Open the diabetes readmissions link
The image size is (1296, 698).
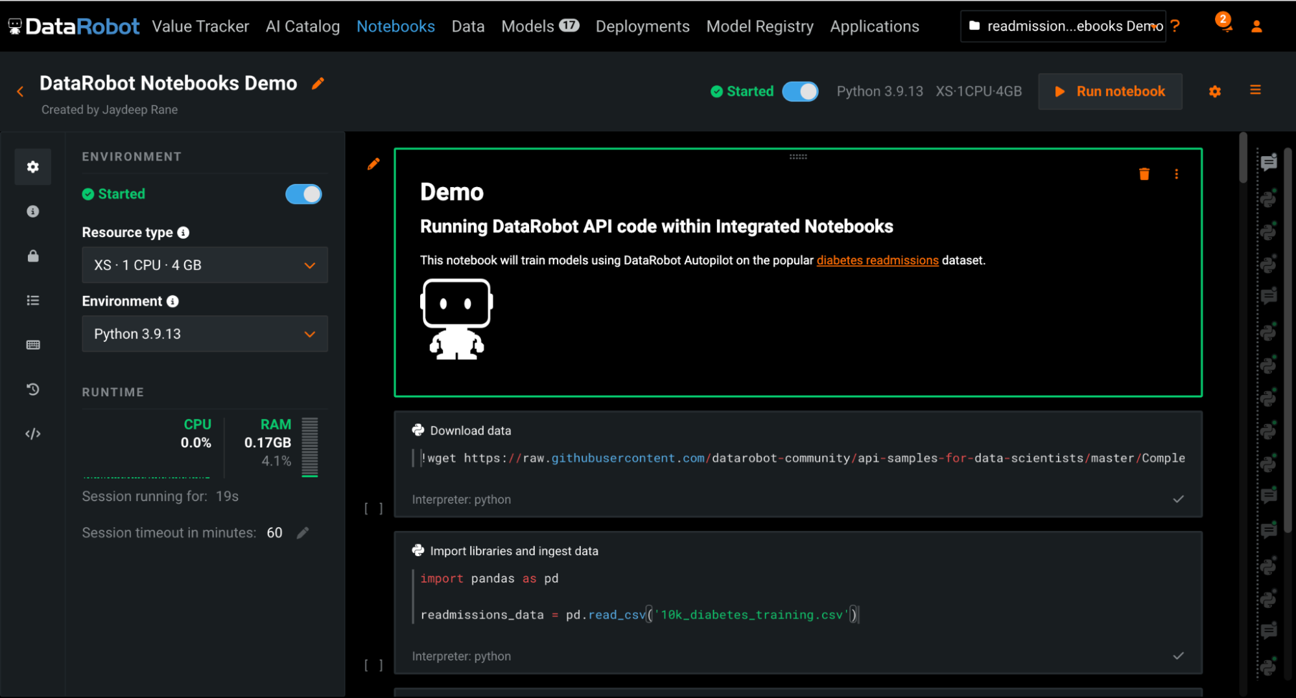(877, 260)
